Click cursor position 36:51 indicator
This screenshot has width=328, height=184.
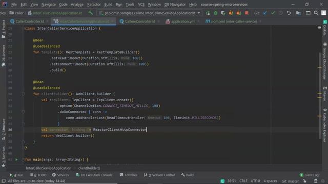[x=232, y=181]
